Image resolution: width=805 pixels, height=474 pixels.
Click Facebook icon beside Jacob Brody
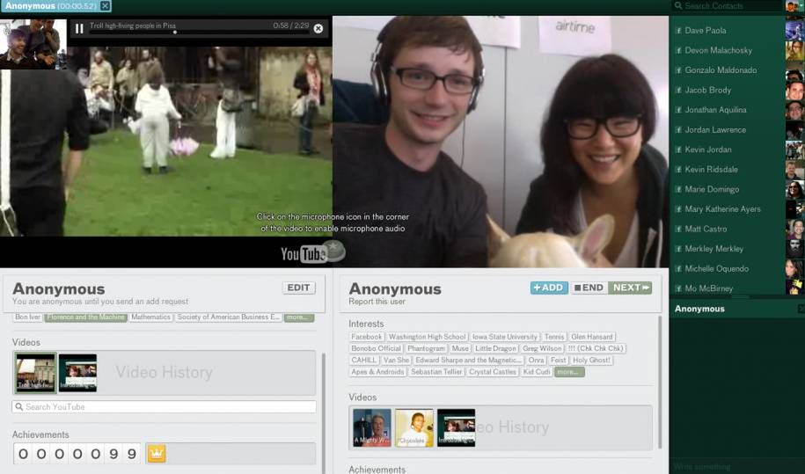tap(677, 90)
